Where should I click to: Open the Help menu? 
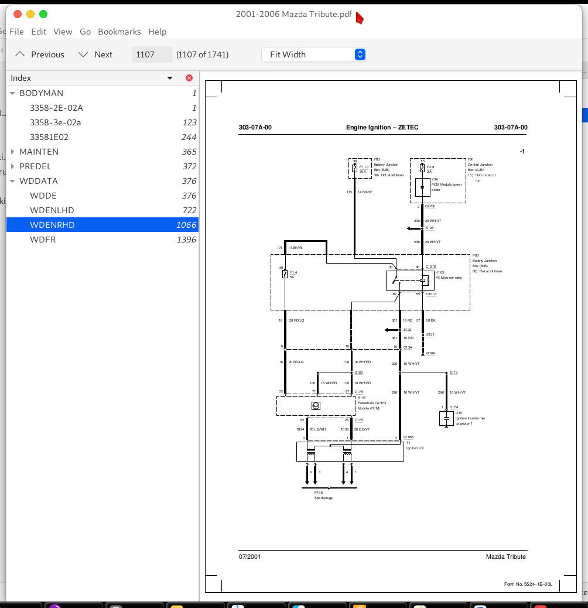[157, 32]
